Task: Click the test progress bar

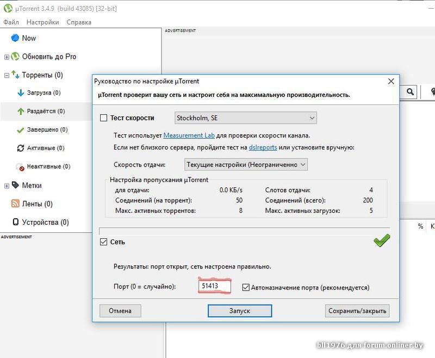Action: (x=244, y=231)
